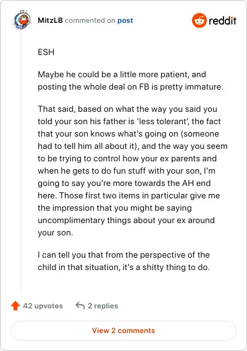The width and height of the screenshot is (247, 351).
Task: Click the line ending 'towards the AH end'
Action: click(124, 183)
